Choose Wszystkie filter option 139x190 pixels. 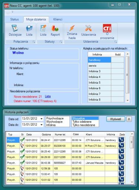pyautogui.click(x=85, y=118)
